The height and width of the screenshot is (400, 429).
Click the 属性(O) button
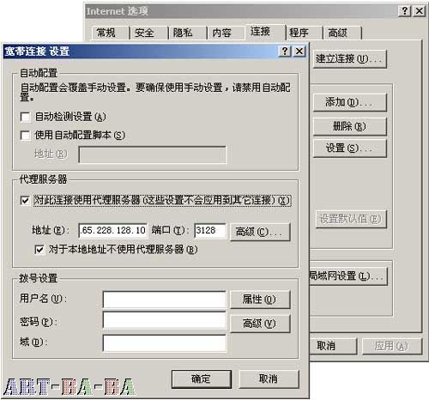click(x=260, y=300)
